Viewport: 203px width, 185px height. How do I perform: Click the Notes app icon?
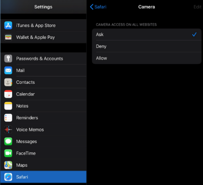(8, 106)
